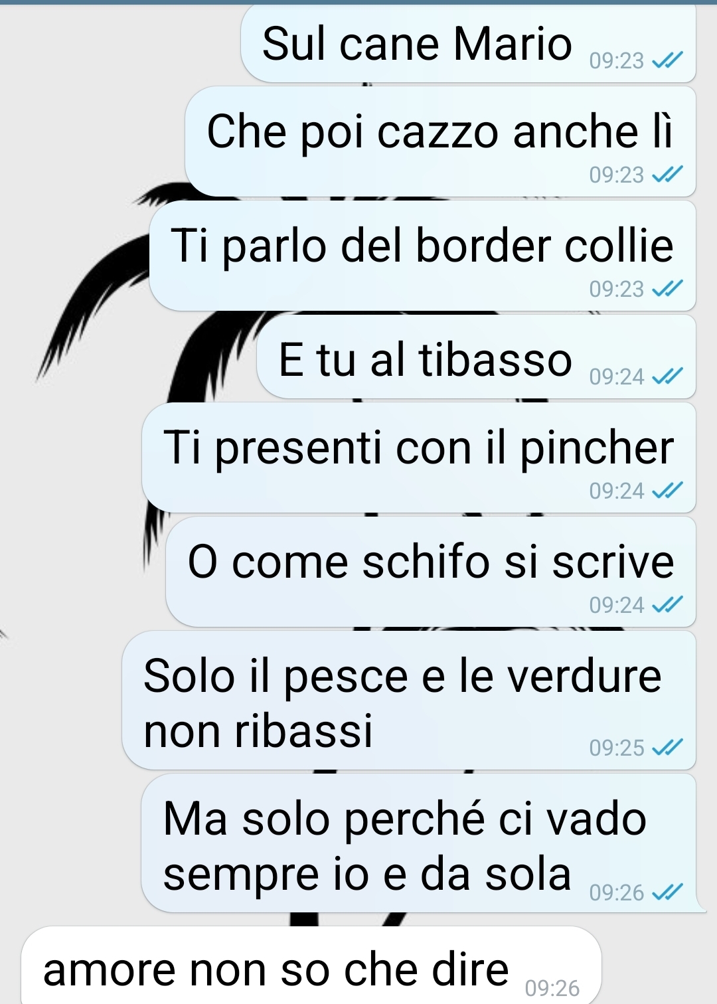Tap read-receipt checkmarks on 'Sul cane Mario'

667,61
